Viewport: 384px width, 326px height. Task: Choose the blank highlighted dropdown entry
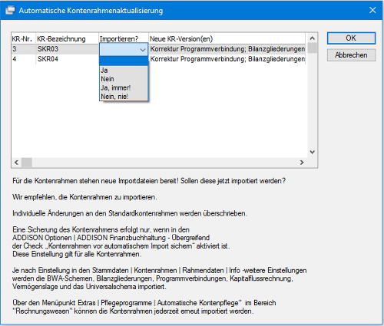pos(124,61)
